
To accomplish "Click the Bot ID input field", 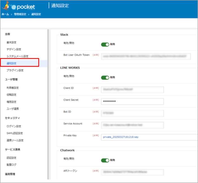I will (x=132, y=113).
